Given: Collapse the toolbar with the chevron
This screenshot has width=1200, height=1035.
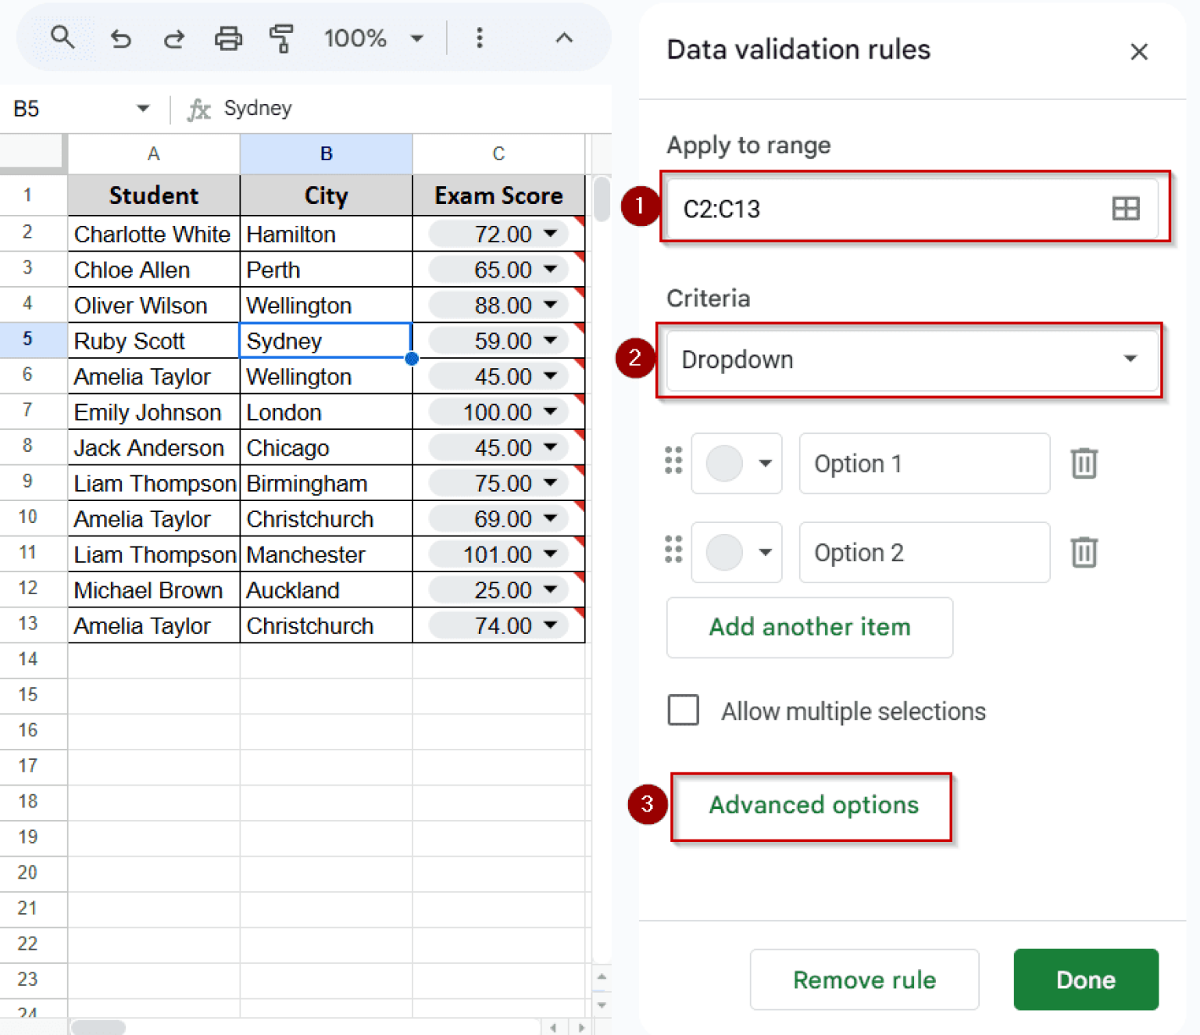Looking at the screenshot, I should coord(564,38).
